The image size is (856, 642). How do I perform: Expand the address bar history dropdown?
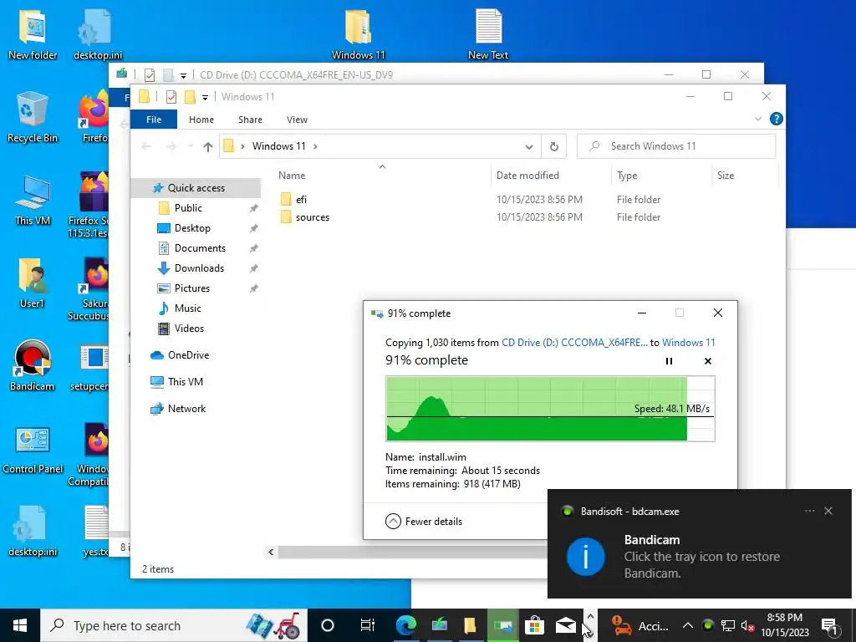528,147
